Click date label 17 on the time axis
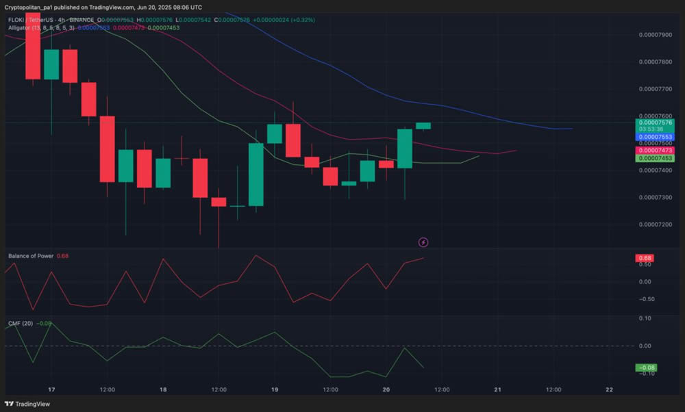 tap(51, 389)
